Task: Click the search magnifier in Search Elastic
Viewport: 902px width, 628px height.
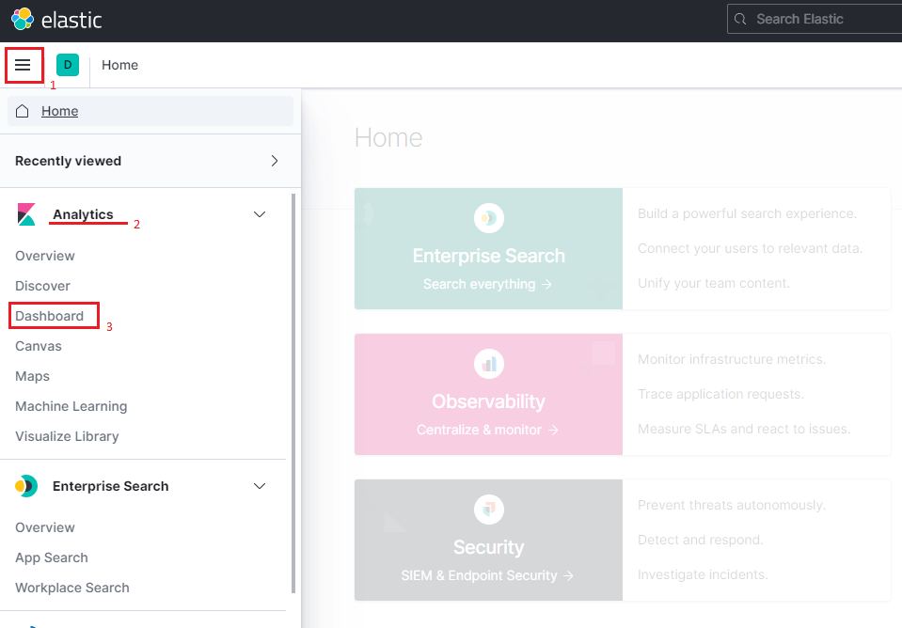Action: (x=739, y=18)
